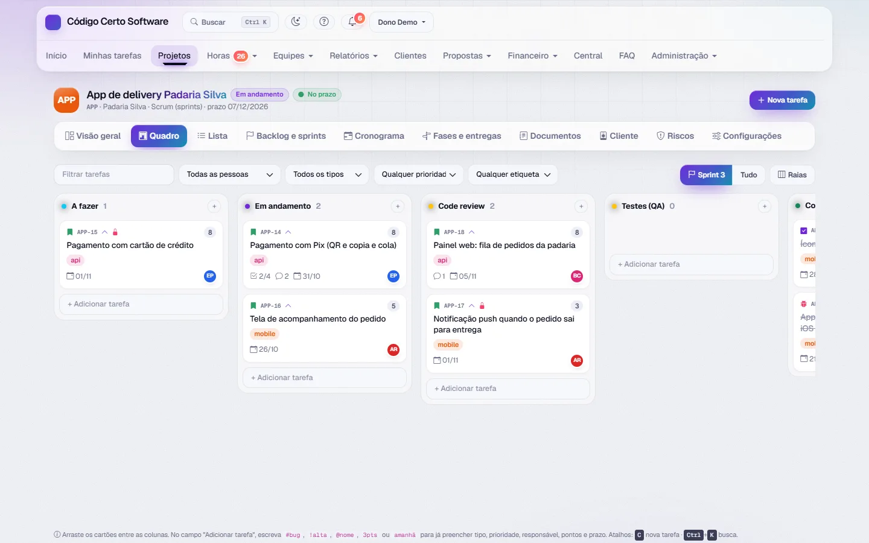
Task: Switch board view to Tudo
Action: tap(749, 175)
